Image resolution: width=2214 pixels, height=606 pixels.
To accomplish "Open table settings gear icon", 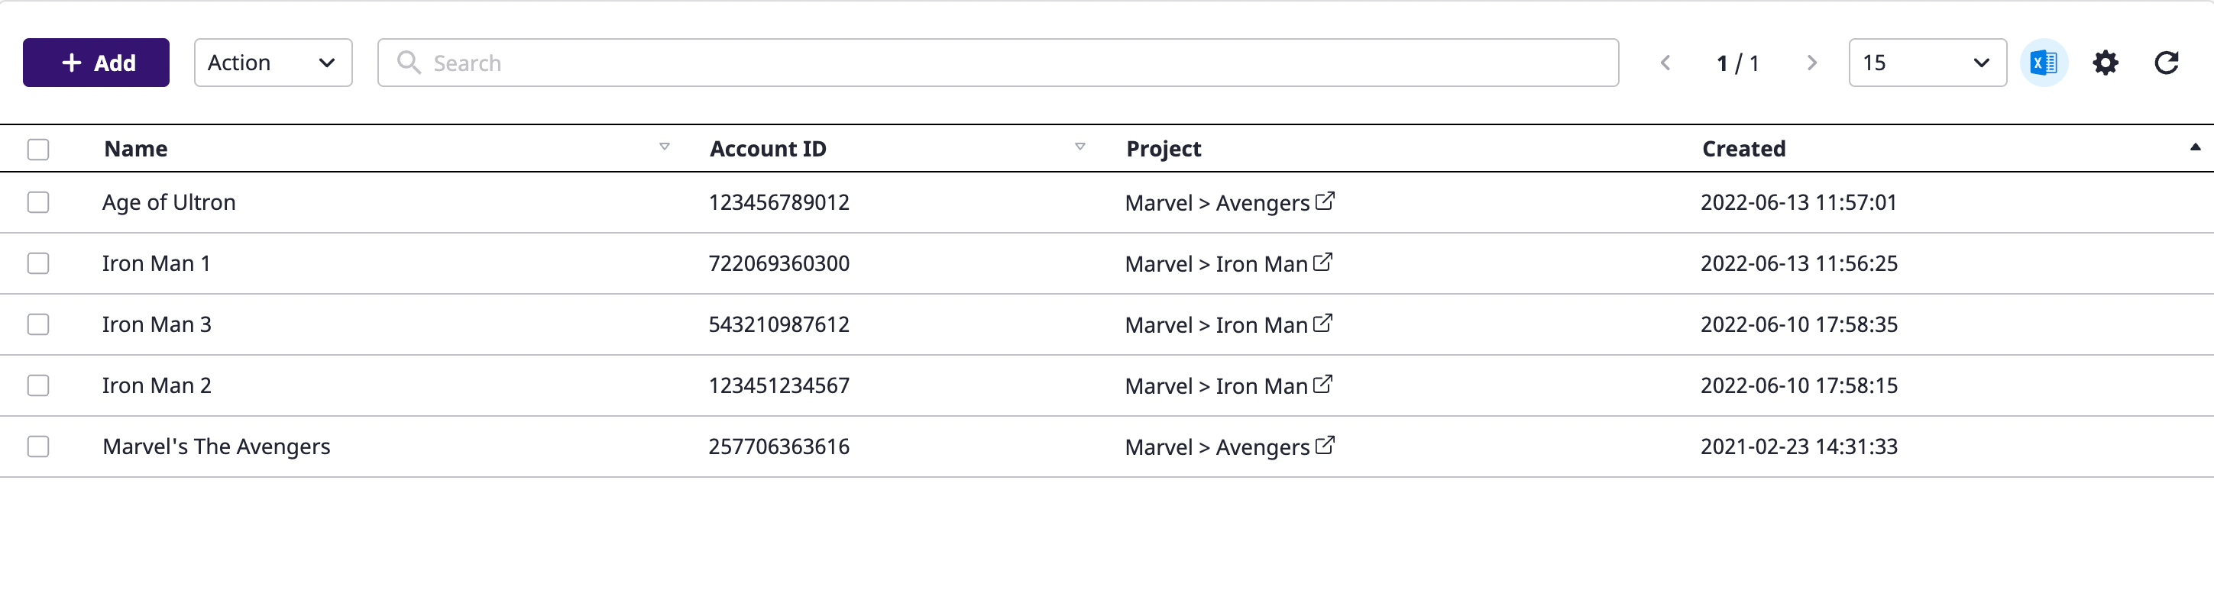I will [2105, 63].
